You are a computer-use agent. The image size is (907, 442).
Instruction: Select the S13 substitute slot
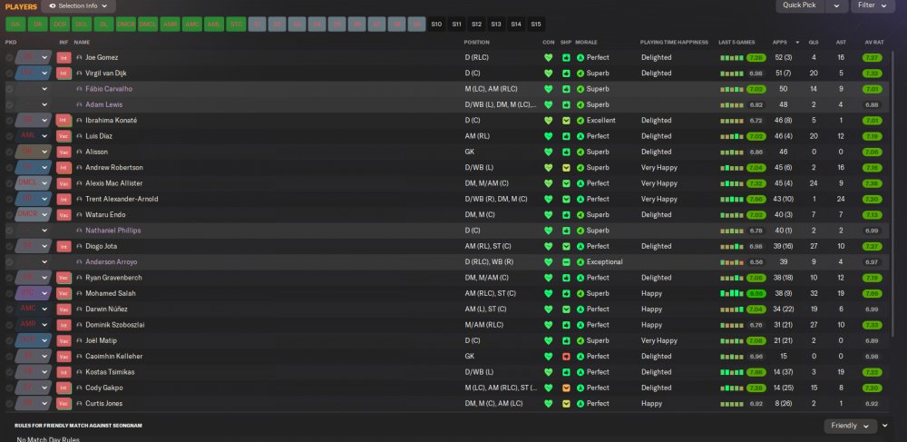pos(496,25)
